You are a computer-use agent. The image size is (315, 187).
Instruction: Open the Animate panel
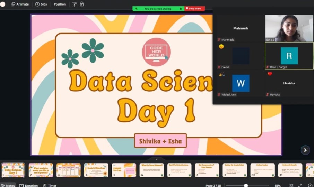(20, 4)
